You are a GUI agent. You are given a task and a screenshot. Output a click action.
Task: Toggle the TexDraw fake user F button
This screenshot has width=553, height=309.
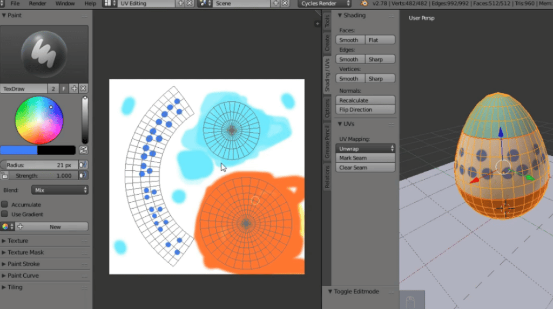[64, 88]
